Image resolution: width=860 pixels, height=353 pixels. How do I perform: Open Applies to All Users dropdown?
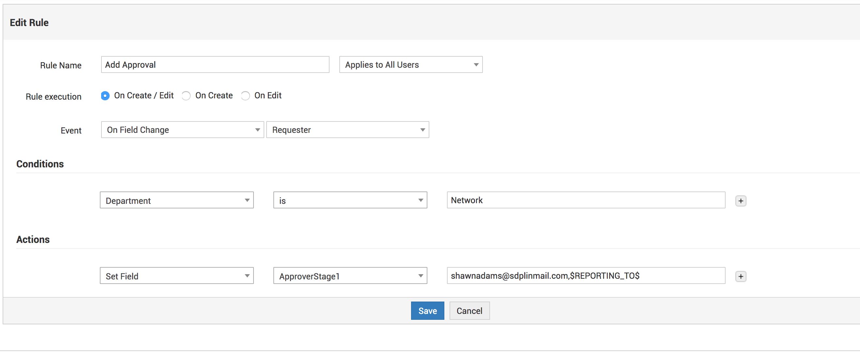[411, 65]
